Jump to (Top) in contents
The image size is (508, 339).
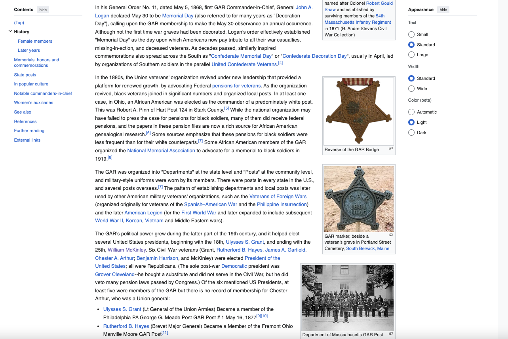(x=19, y=23)
